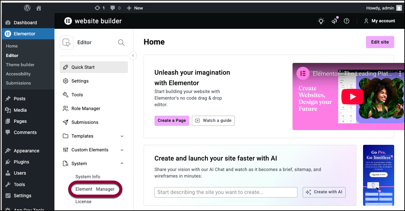The width and height of the screenshot is (405, 211).
Task: Click the site description input field
Action: pyautogui.click(x=226, y=192)
